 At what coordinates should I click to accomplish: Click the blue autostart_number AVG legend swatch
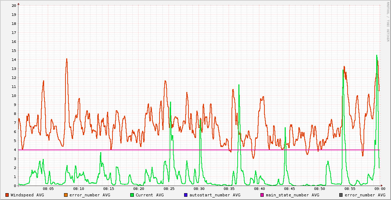(x=186, y=195)
